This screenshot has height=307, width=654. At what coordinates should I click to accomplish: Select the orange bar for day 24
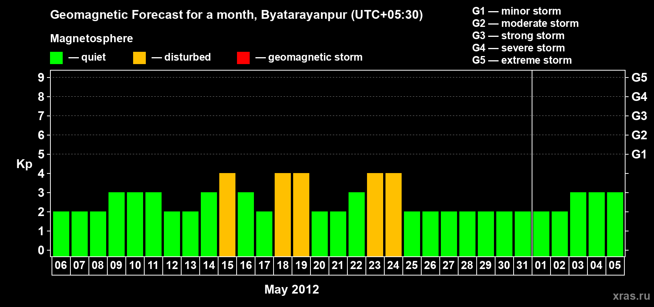click(x=394, y=215)
